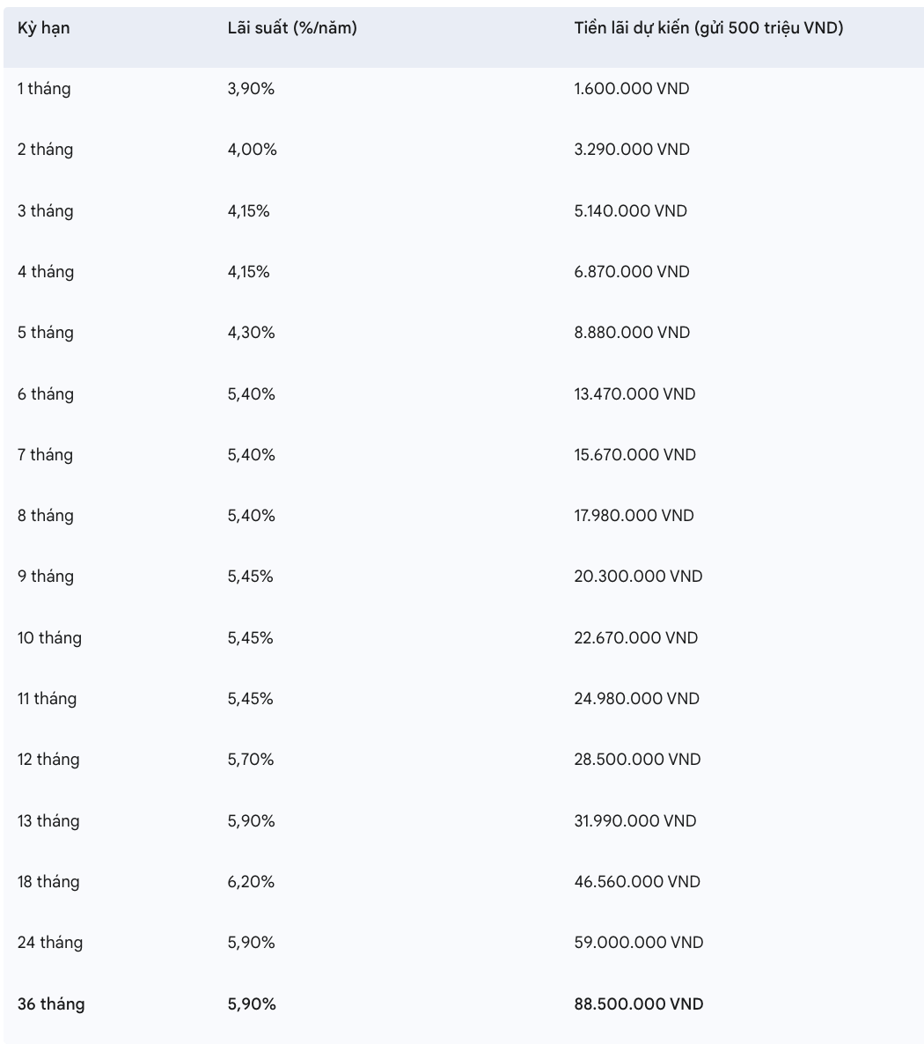Image resolution: width=924 pixels, height=1051 pixels.
Task: Click the 59.000.000 VND interest amount
Action: (x=639, y=943)
